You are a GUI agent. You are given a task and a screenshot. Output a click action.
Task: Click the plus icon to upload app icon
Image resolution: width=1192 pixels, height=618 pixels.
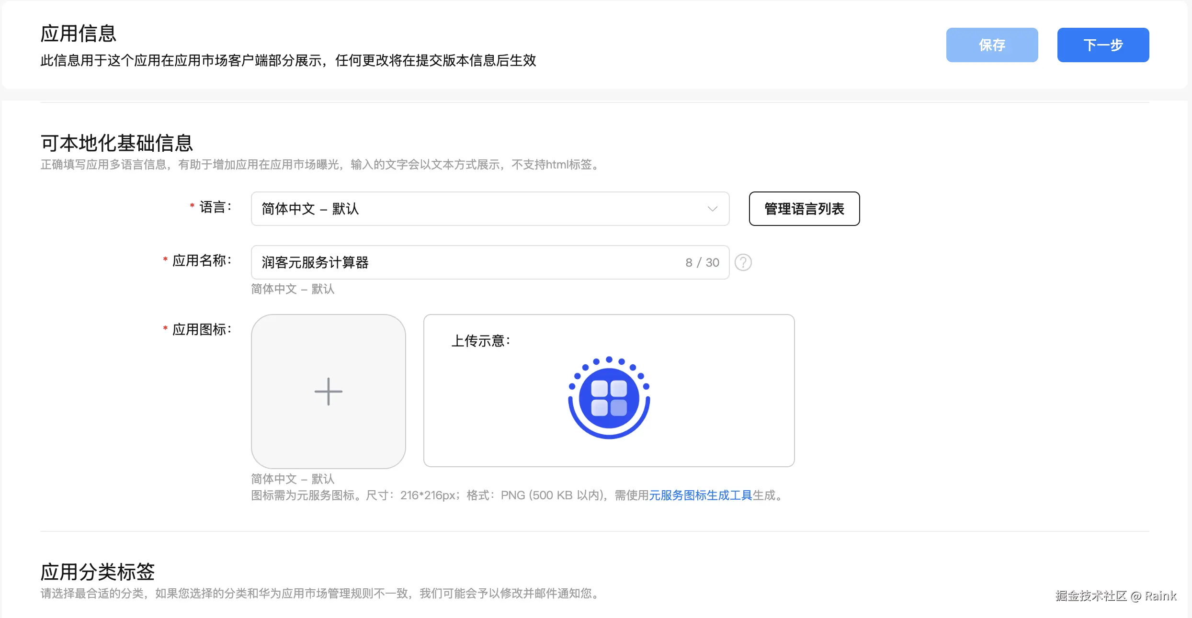point(328,392)
